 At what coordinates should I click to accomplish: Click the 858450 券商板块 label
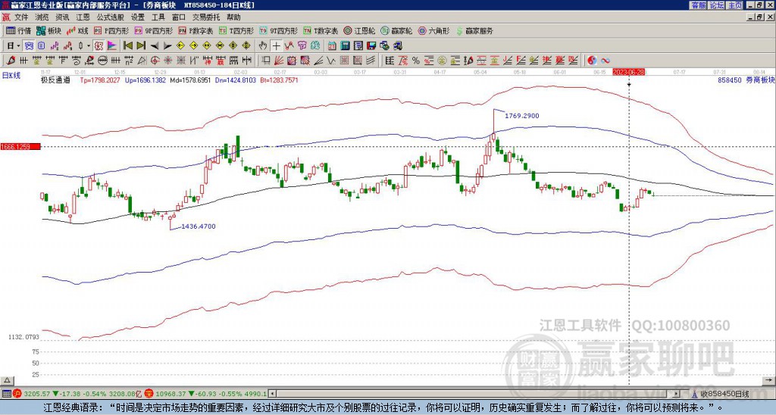746,80
